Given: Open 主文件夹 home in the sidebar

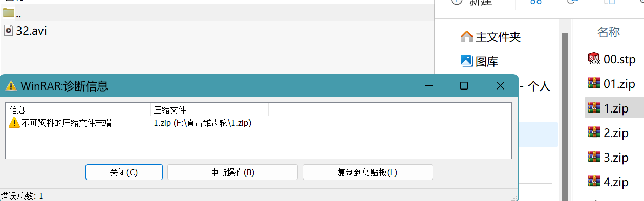Looking at the screenshot, I should [x=490, y=37].
